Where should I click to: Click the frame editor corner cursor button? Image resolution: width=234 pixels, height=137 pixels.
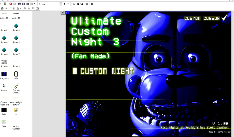pos(63,12)
